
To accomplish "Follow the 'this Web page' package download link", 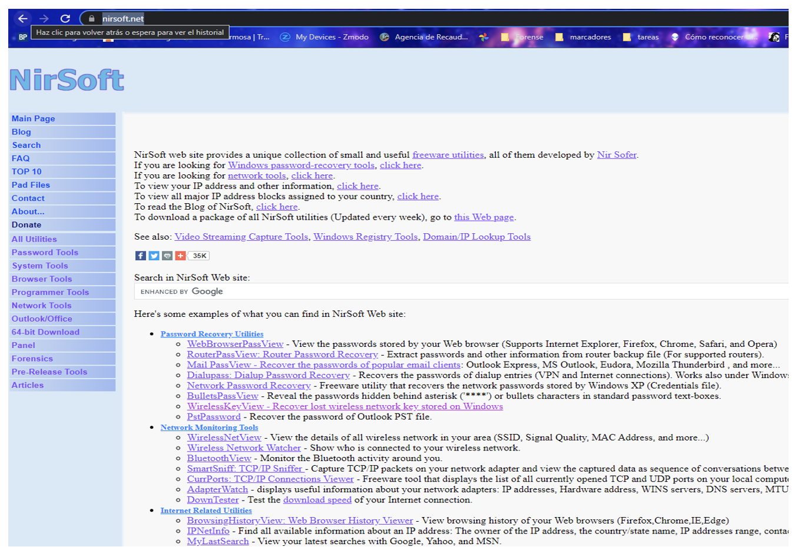I will 484,217.
